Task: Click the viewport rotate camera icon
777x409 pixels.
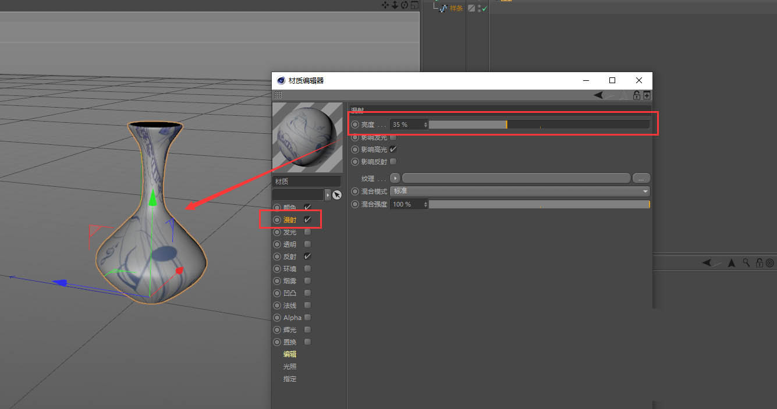Action: pos(404,5)
